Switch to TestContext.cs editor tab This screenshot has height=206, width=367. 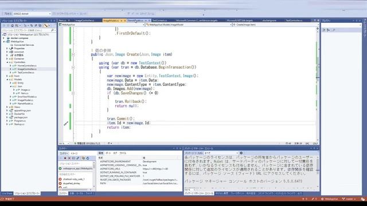(x=159, y=21)
